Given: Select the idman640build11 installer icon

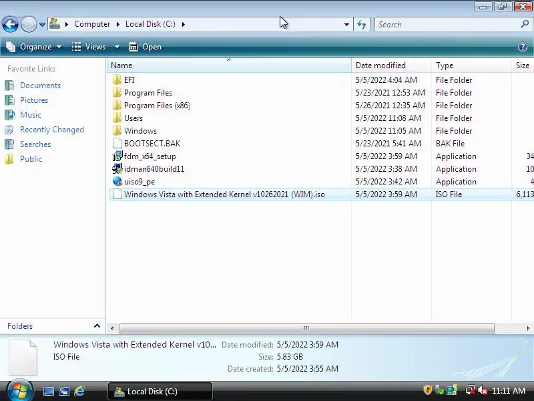Looking at the screenshot, I should 117,169.
